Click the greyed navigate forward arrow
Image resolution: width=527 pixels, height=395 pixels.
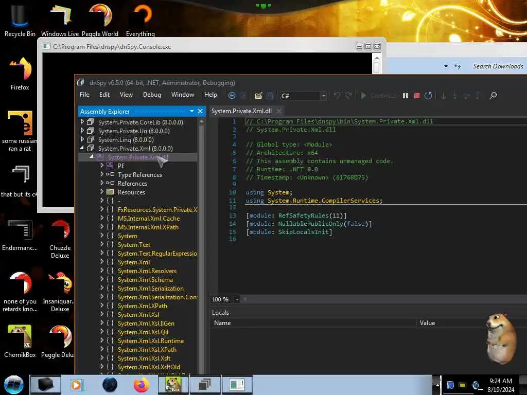click(243, 96)
